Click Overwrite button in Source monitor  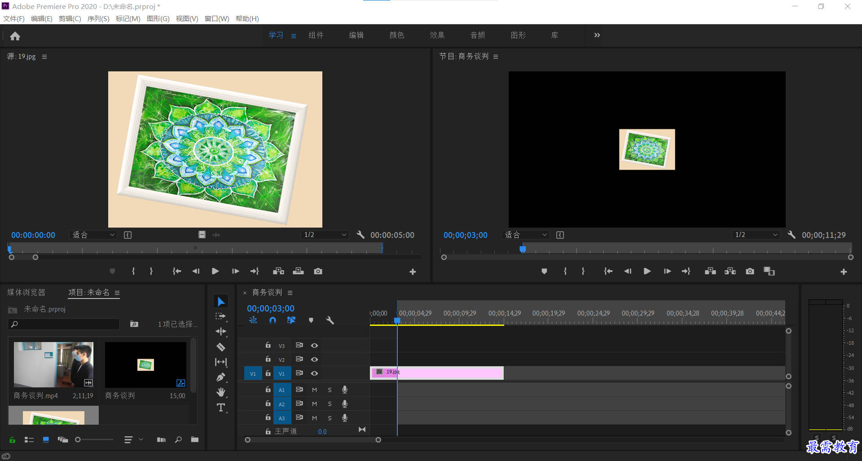[x=298, y=271]
